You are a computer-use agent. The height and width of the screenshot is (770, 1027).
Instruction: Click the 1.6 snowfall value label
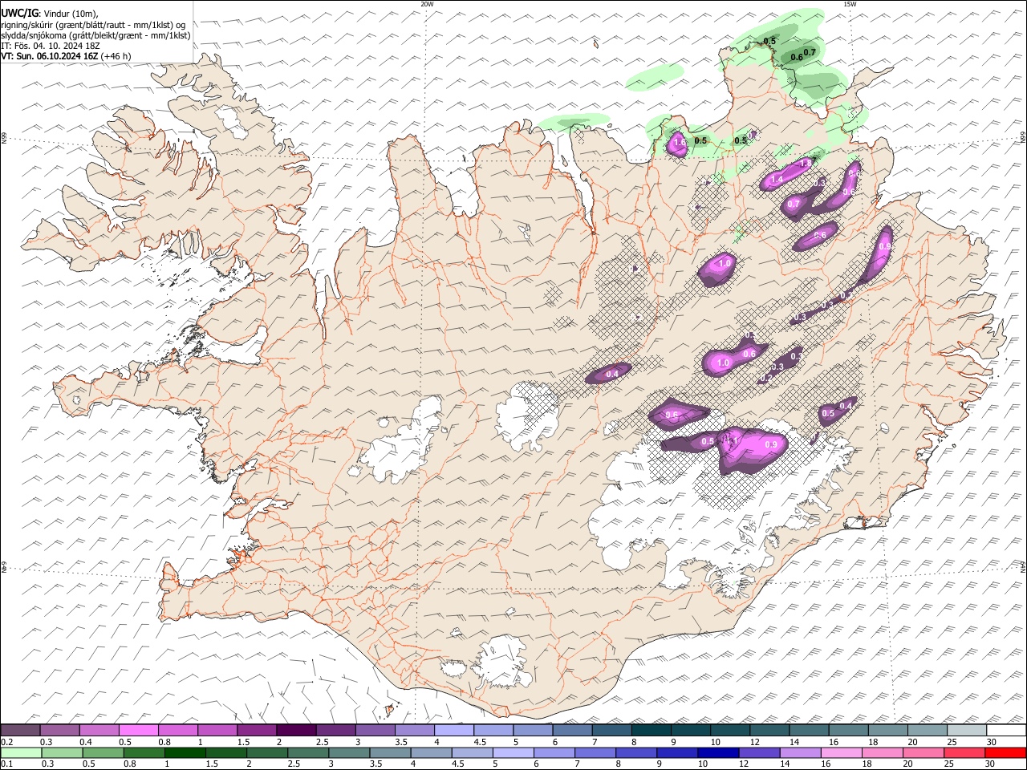tap(680, 143)
